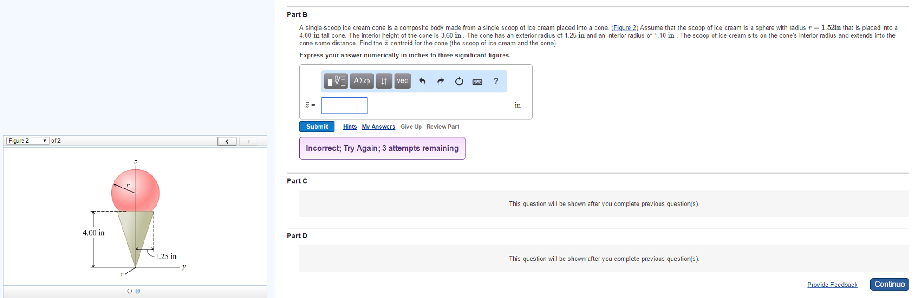Viewport: 918px width, 298px height.
Task: Select the first figure page dot
Action: click(x=130, y=291)
